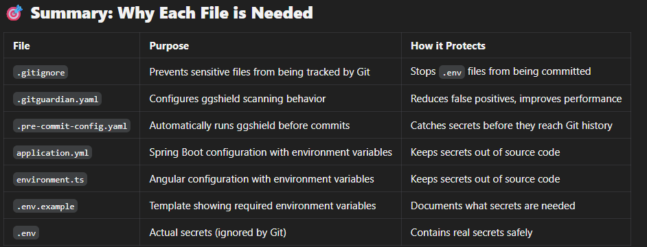The width and height of the screenshot is (647, 247).
Task: Click 'Contains real secrets safely' cell
Action: [x=471, y=233]
